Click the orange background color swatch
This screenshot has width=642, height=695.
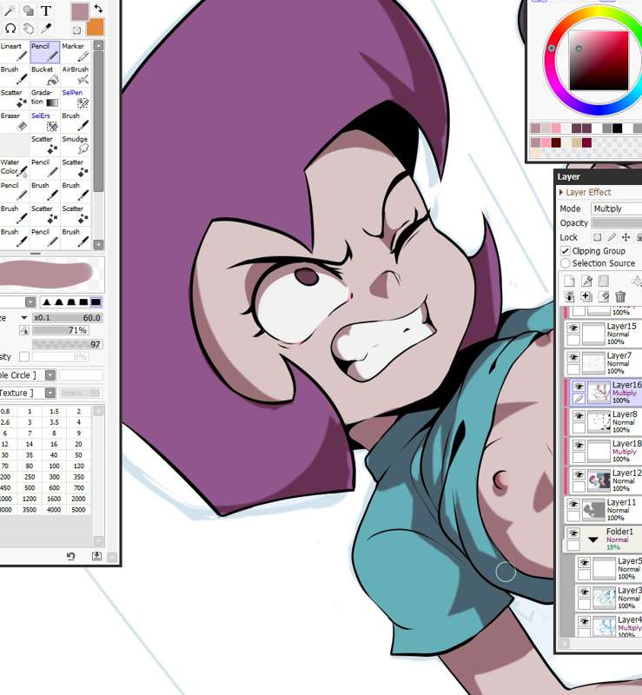click(97, 30)
